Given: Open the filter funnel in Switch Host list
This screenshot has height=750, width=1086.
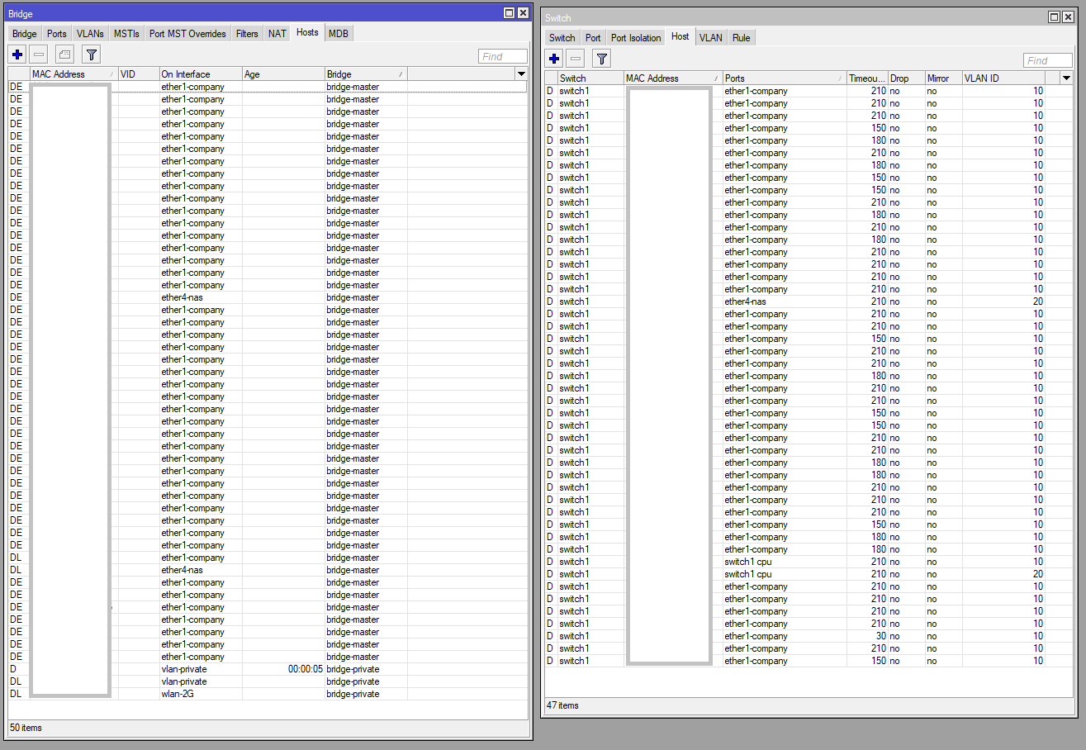Looking at the screenshot, I should tap(601, 59).
